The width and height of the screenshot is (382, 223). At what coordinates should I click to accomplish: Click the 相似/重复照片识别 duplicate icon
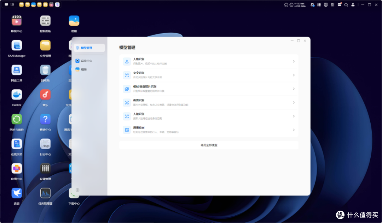pyautogui.click(x=127, y=89)
